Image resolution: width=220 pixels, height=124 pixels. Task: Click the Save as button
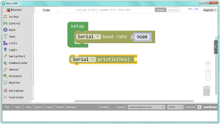[x=39, y=107]
